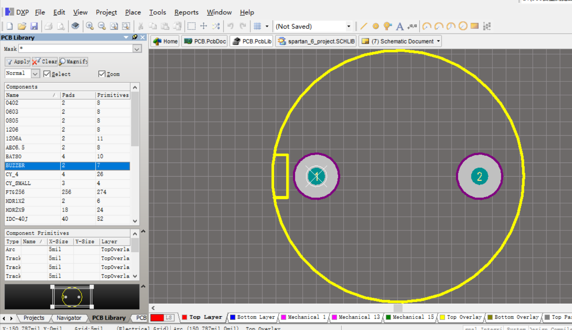Image resolution: width=572 pixels, height=330 pixels.
Task: Select the Move Selection cross tool
Action: point(204,26)
